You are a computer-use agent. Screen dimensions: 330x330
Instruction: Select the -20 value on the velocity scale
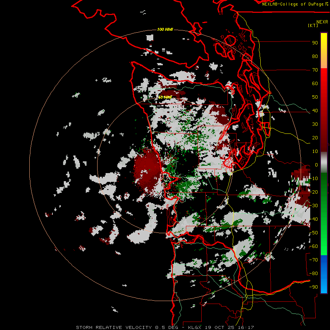pos(313,192)
